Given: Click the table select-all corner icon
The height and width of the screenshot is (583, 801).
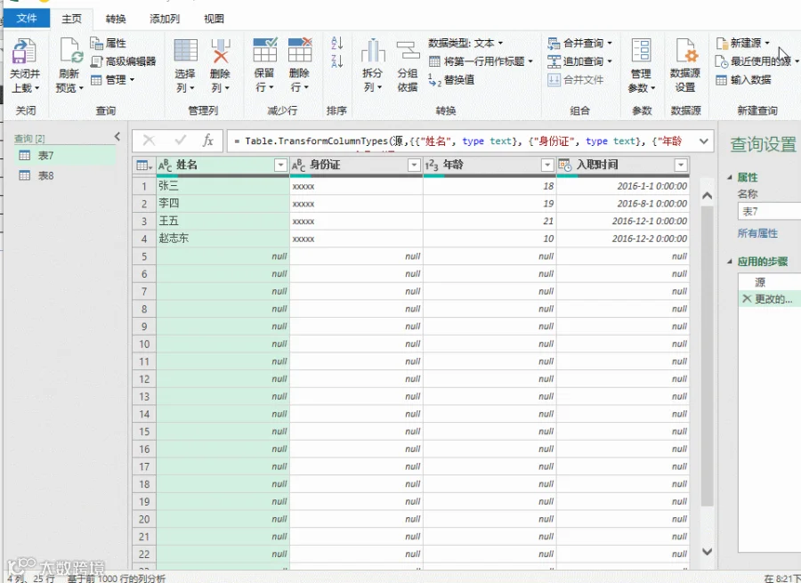Looking at the screenshot, I should pos(143,165).
